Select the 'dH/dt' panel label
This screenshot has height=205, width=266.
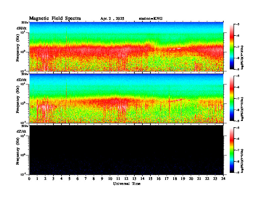[21, 28]
